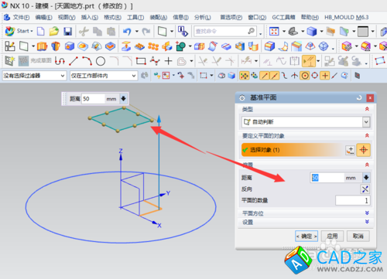Toggle the arc center snap point
The height and width of the screenshot is (279, 387).
coord(305,76)
